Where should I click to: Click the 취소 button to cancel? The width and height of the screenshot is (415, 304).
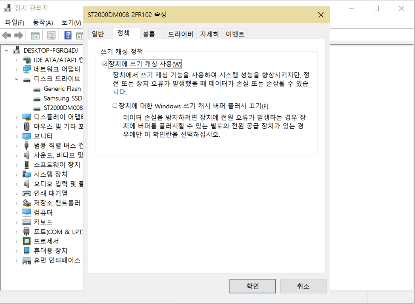(x=303, y=286)
